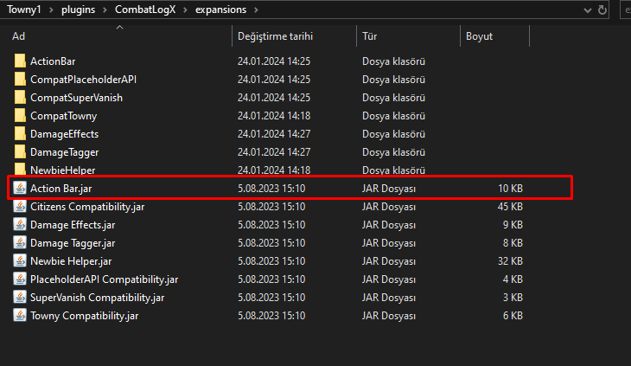631x366 pixels.
Task: Click the 3 KB size value
Action: (513, 297)
